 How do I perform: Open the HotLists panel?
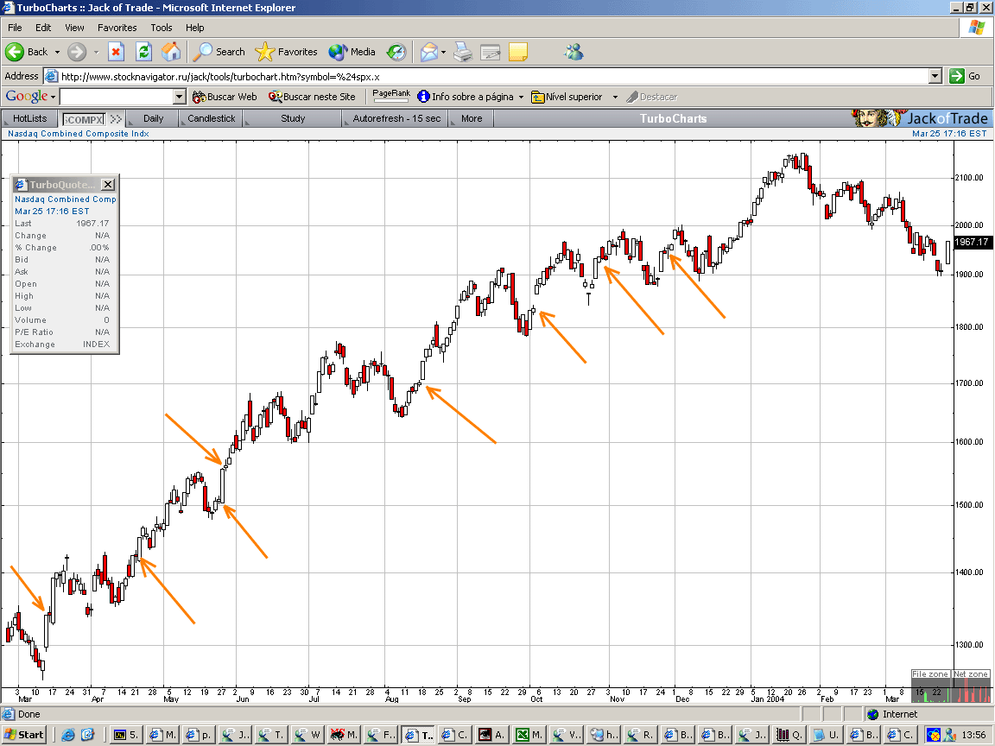[x=30, y=118]
